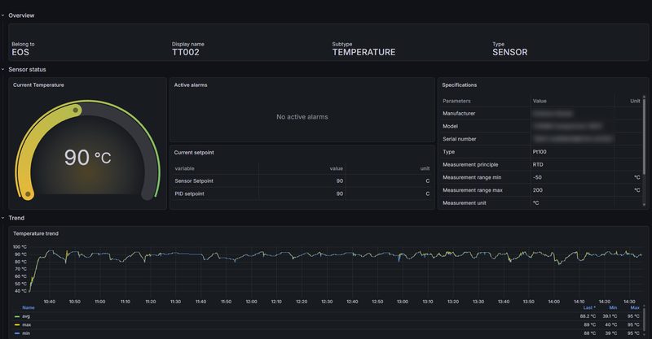Sort legend by Min column

pyautogui.click(x=613, y=308)
